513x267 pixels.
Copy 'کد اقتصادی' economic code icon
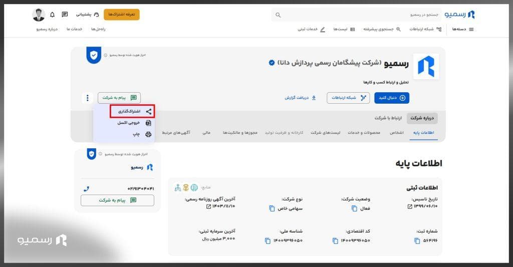click(335, 241)
